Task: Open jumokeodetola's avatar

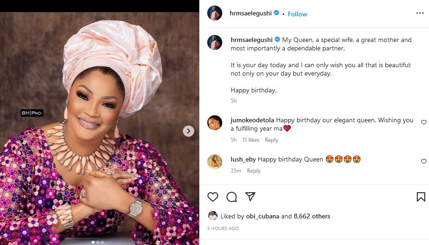Action: tap(215, 122)
